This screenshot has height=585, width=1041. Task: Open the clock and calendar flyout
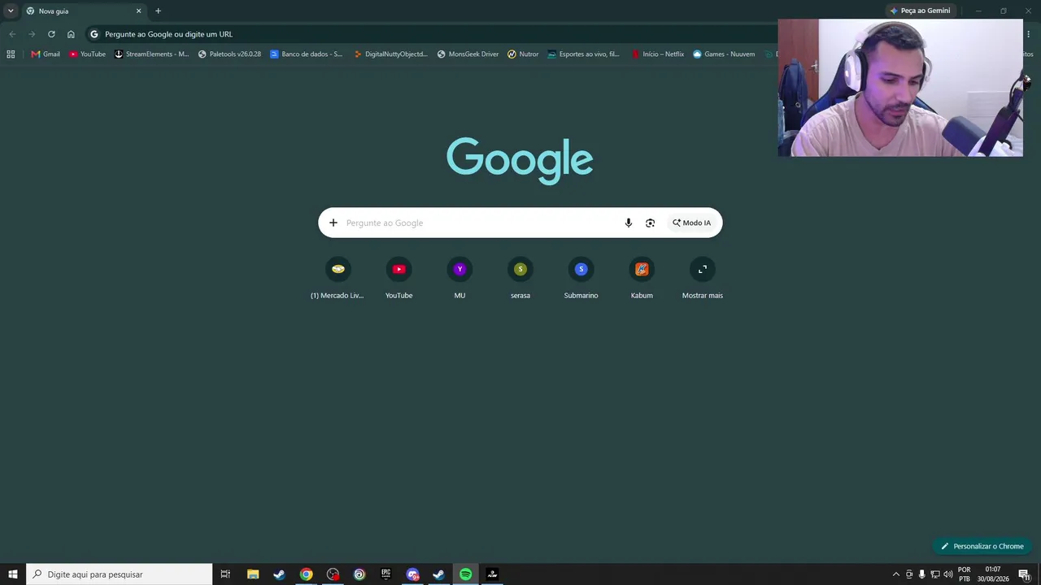(993, 574)
